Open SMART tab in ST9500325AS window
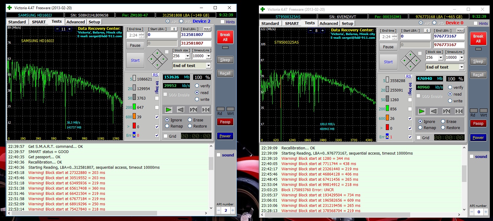This screenshot has width=493, height=221. tap(292, 23)
